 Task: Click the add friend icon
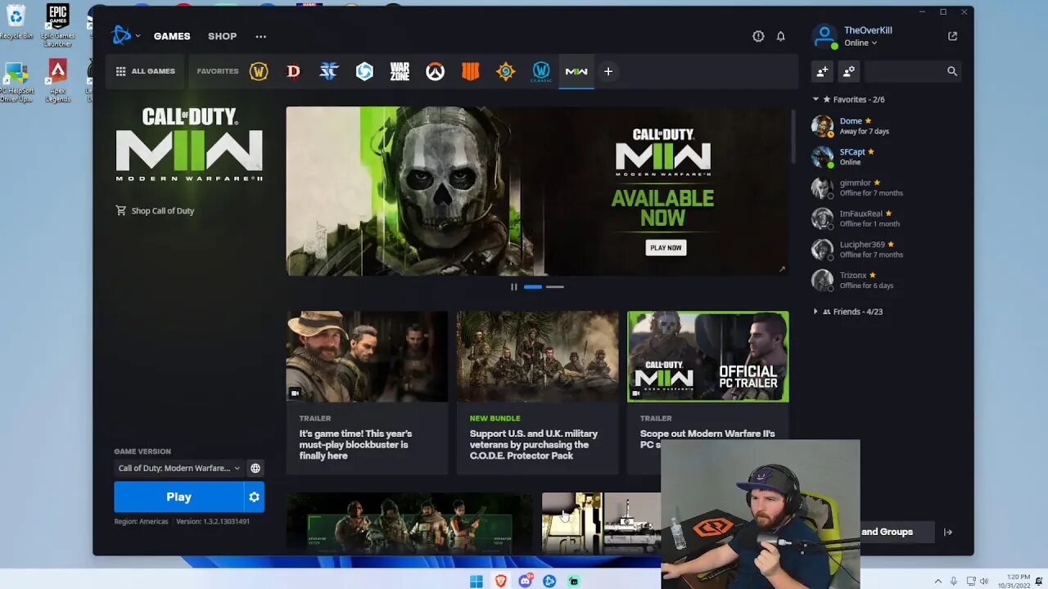pos(822,71)
